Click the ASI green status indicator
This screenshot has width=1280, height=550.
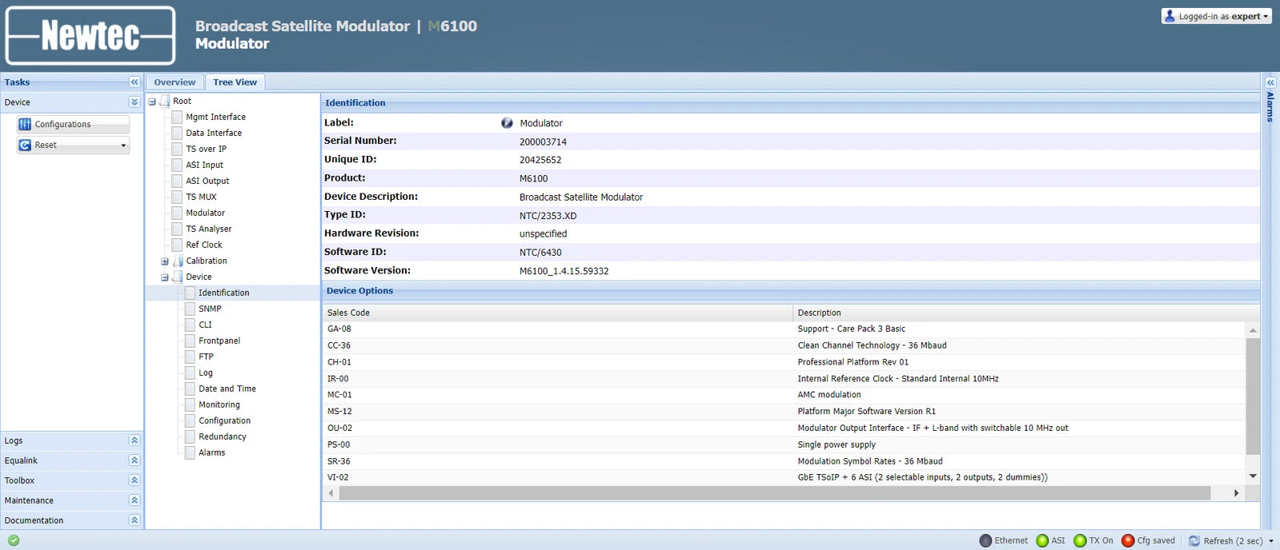(x=1042, y=540)
